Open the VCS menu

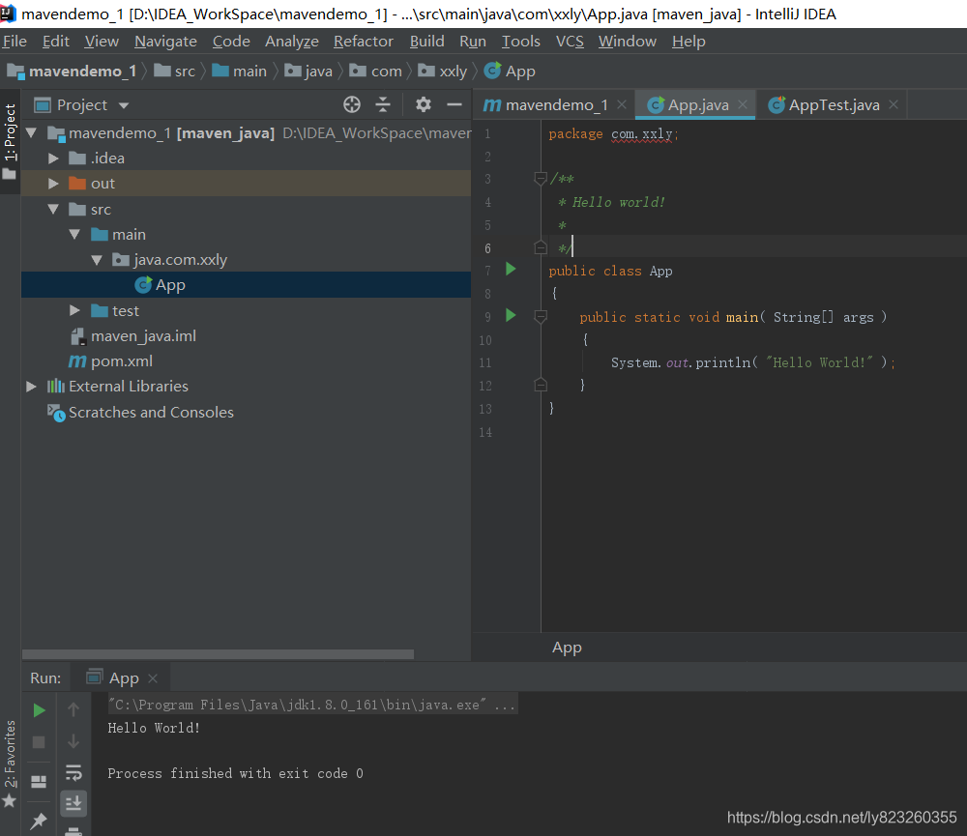pos(570,42)
